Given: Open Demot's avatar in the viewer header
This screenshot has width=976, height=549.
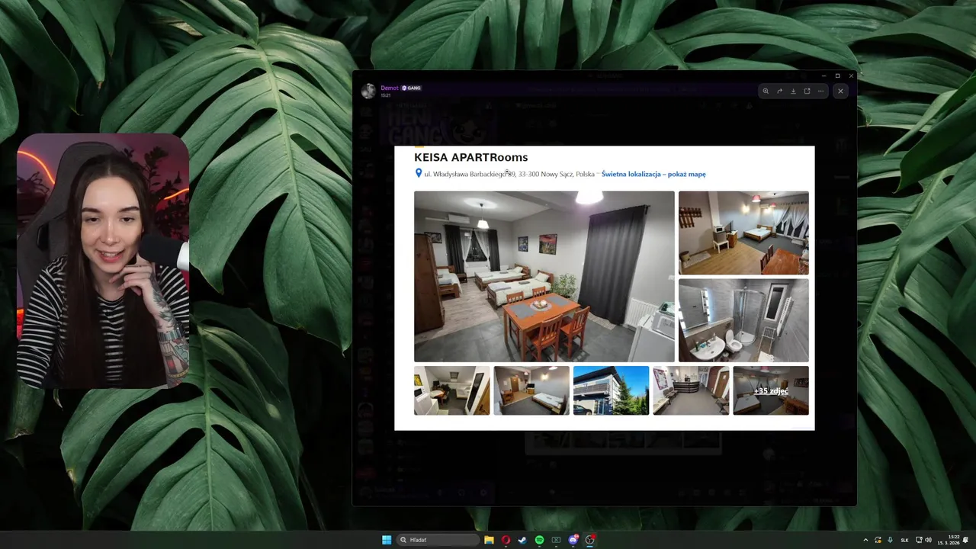Looking at the screenshot, I should pos(368,91).
